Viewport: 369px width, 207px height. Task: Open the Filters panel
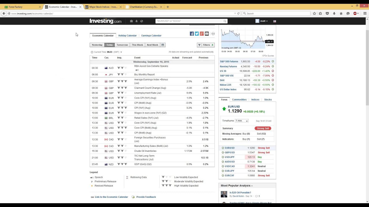(206, 45)
